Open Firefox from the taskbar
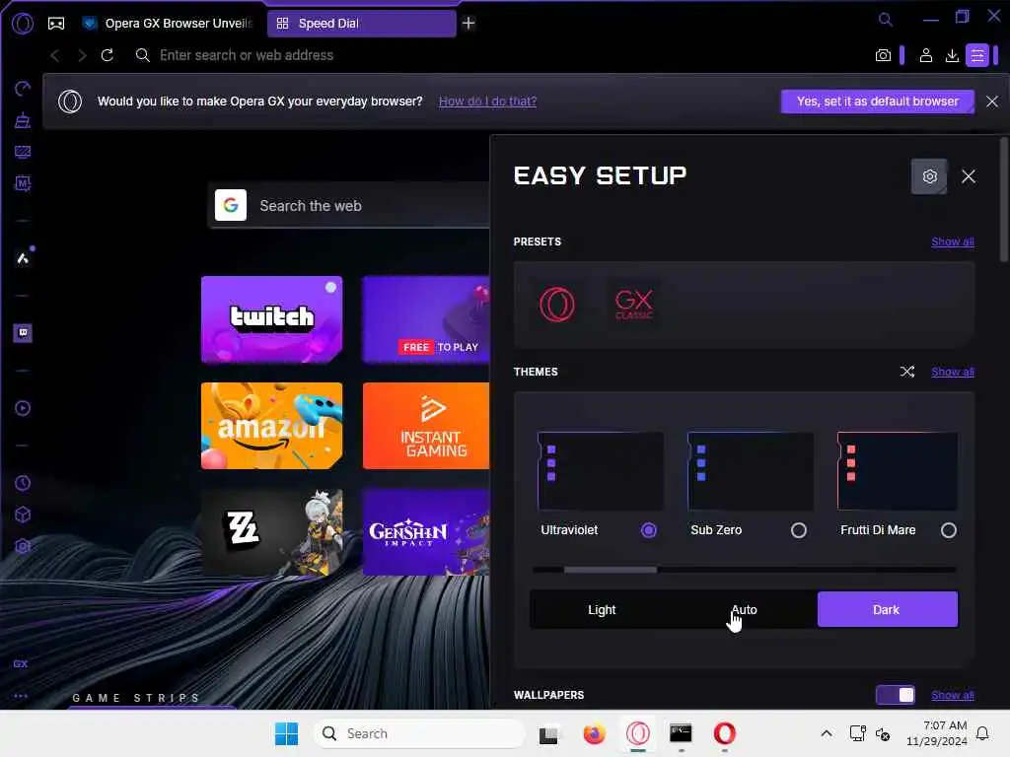 (x=594, y=733)
